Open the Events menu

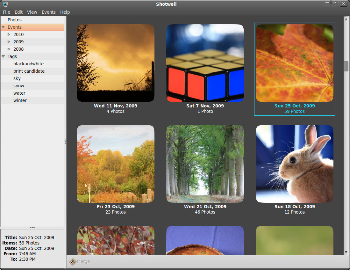(x=48, y=12)
